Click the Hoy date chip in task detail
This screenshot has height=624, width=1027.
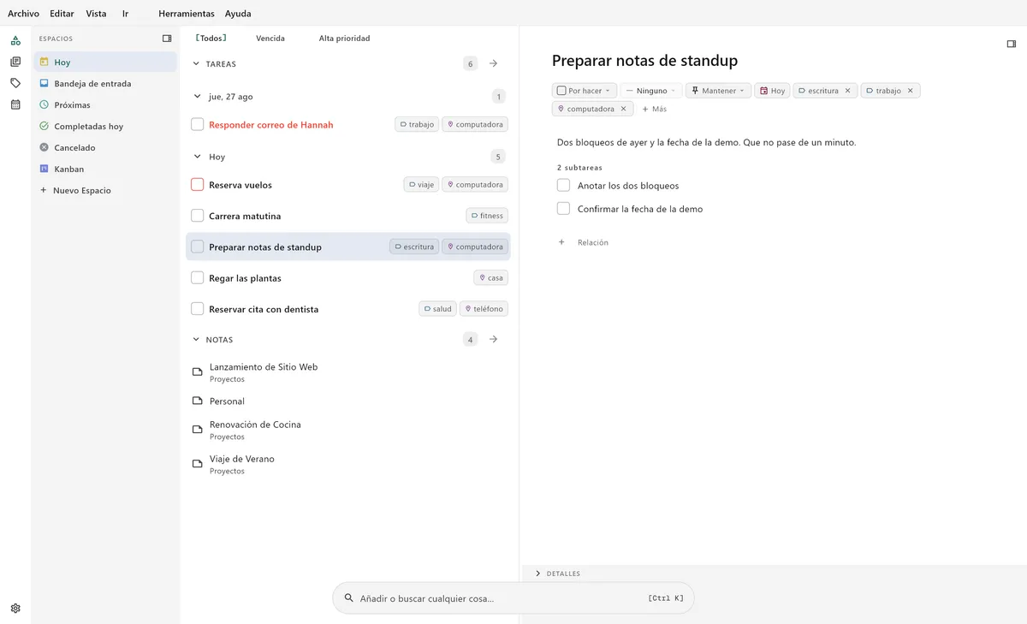[x=772, y=91]
